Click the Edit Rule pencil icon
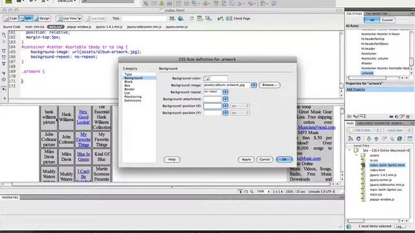The image size is (415, 233). pyautogui.click(x=402, y=116)
